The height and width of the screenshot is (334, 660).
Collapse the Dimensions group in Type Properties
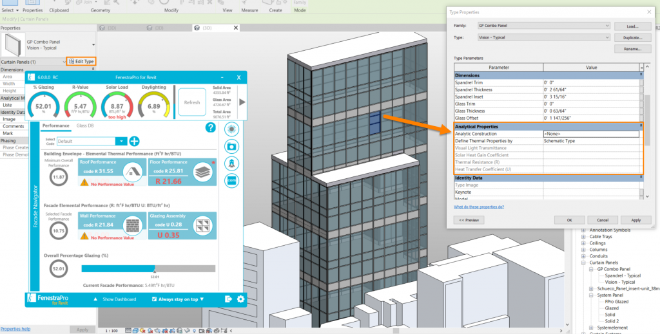641,75
